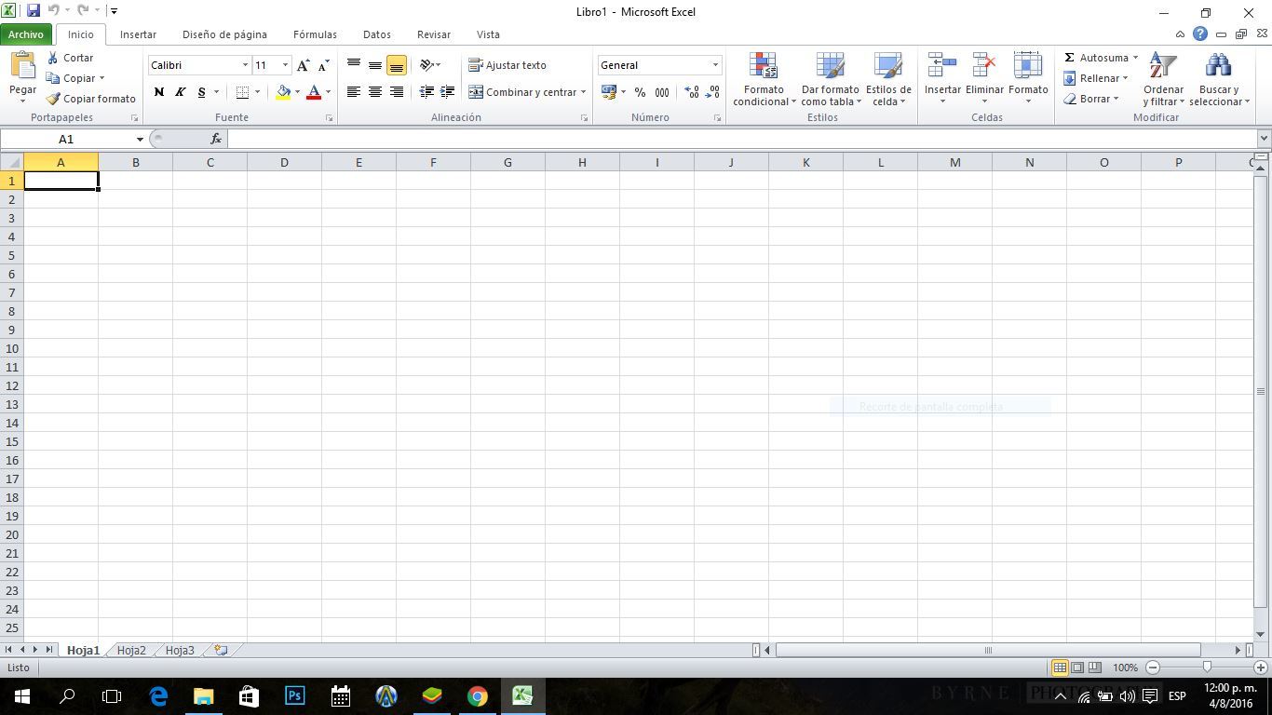Toggle Ajustar texto wrapping
This screenshot has width=1272, height=715.
(x=507, y=65)
